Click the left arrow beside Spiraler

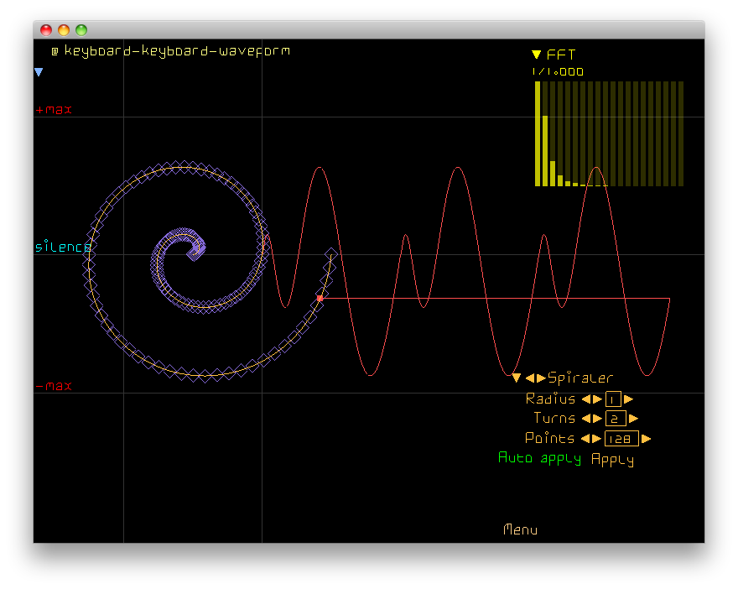coord(530,378)
